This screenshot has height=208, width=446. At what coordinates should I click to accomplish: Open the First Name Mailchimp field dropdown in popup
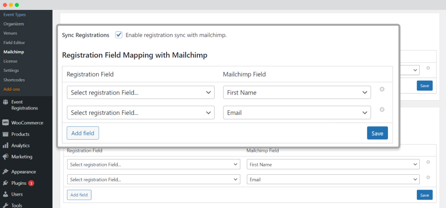point(297,93)
